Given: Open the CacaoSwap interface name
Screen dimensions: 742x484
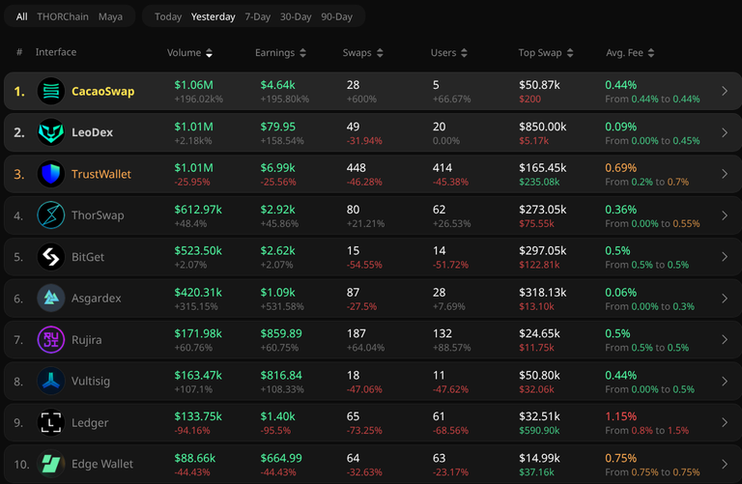Looking at the screenshot, I should click(102, 91).
